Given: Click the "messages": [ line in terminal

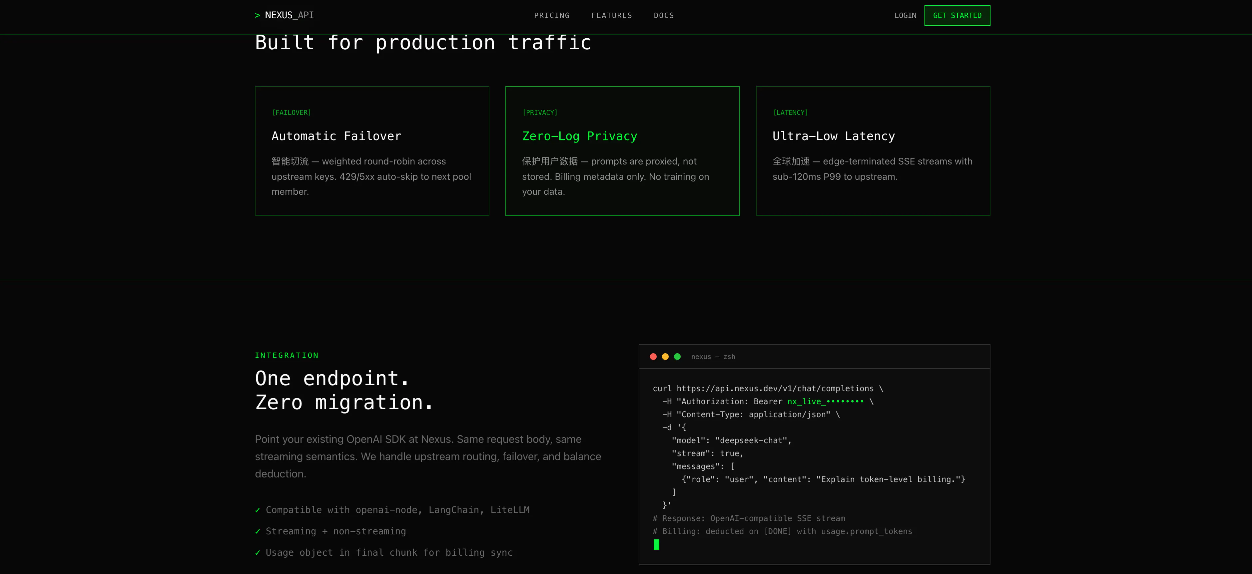Looking at the screenshot, I should click(x=703, y=466).
